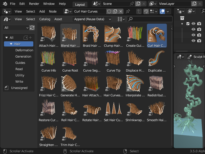
Task: Open the Window menu
Action: [49, 4]
